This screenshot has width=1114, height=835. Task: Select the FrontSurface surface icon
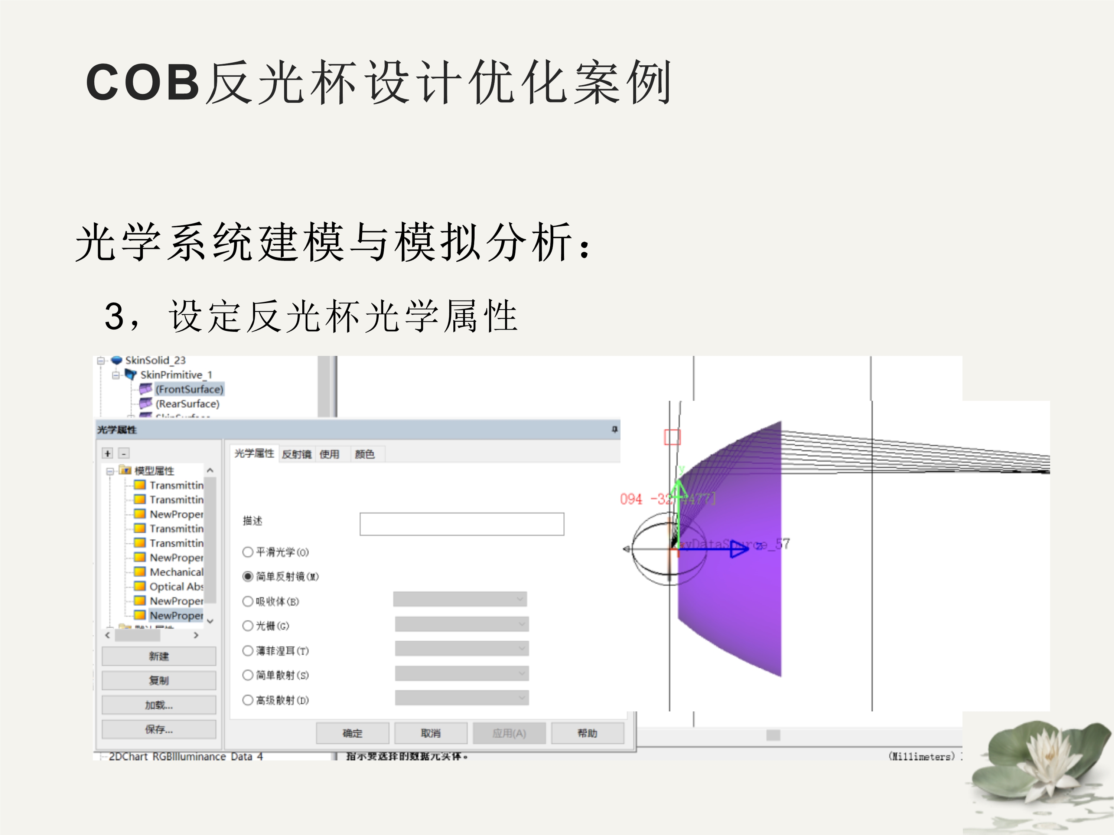146,389
